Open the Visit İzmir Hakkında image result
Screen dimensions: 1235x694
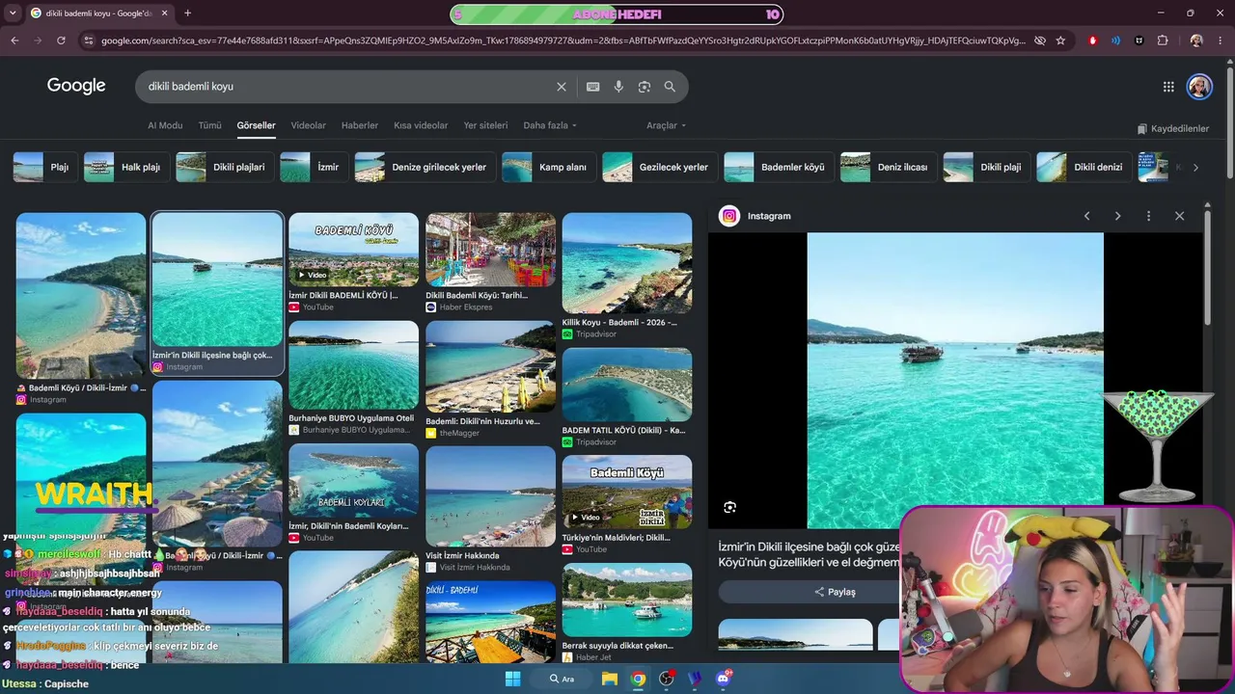click(490, 496)
